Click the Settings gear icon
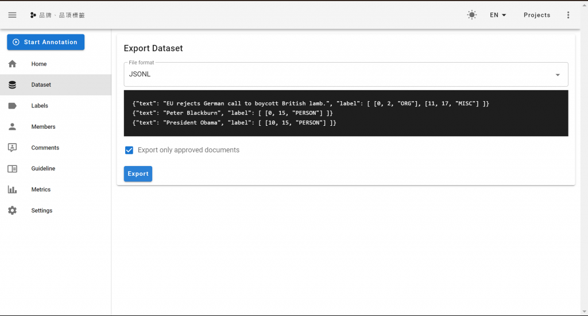 (x=13, y=211)
